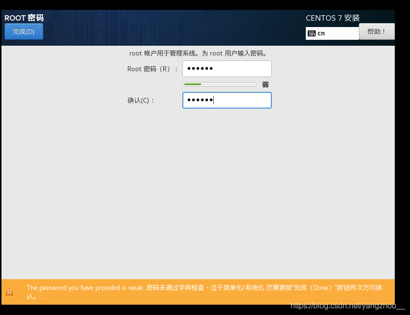This screenshot has height=315, width=410.
Task: Click the empty white area of cn layout box
Action: [x=342, y=33]
